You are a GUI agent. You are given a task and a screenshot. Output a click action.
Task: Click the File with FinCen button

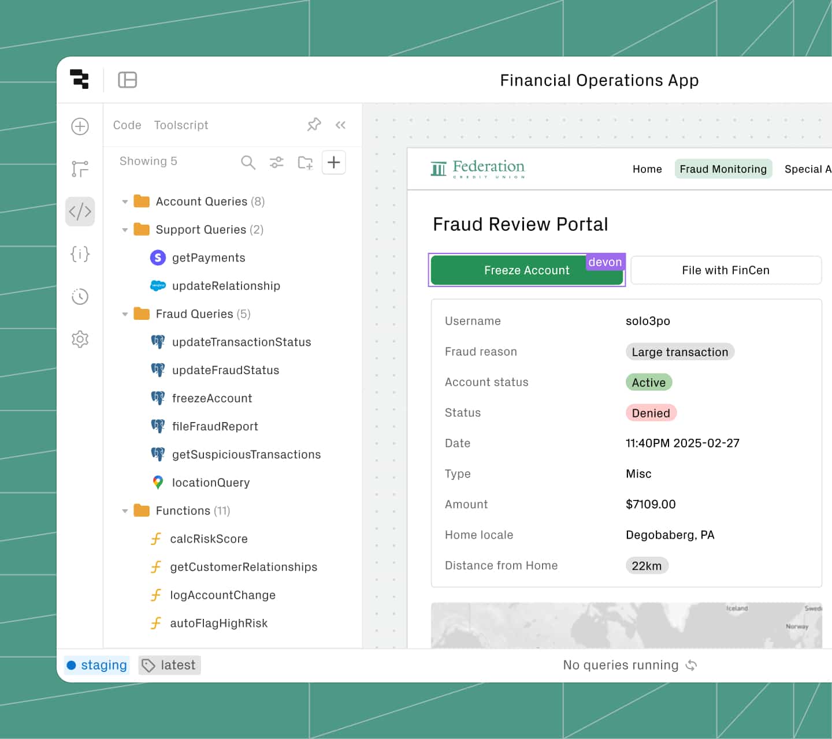(726, 271)
